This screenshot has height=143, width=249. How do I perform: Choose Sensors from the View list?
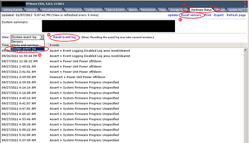[x=28, y=42]
